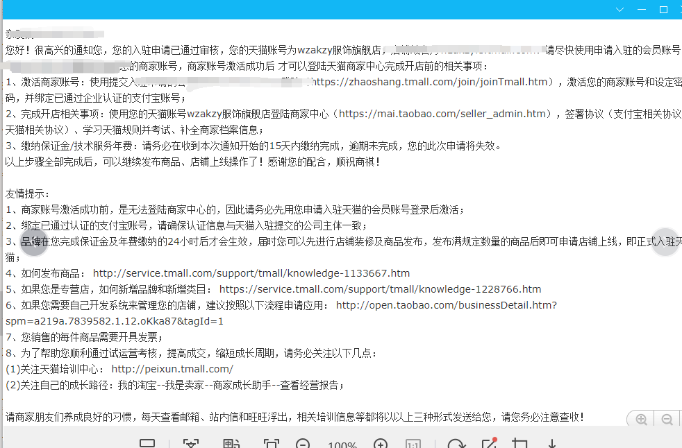This screenshot has height=448, width=682.
Task: Minimize the image viewer window
Action: 642,10
